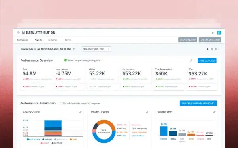Click the Performance Breakdown heading
Viewport: 238px width, 148px height.
tap(38, 103)
